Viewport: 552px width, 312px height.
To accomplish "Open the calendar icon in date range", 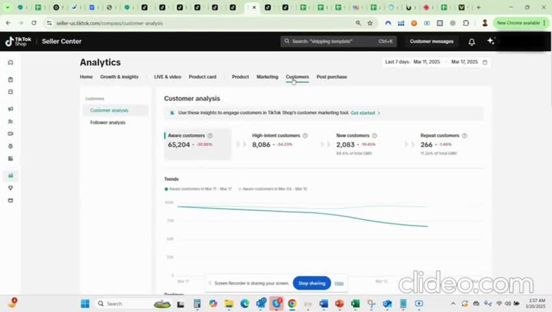I will pyautogui.click(x=485, y=62).
